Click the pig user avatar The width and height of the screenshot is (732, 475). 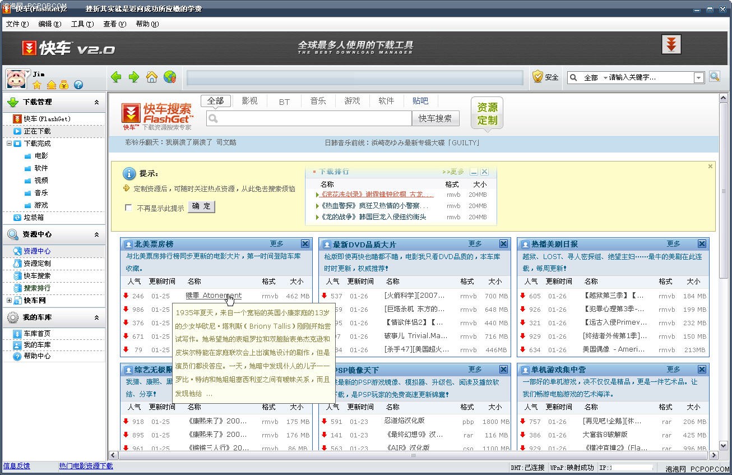tap(16, 79)
